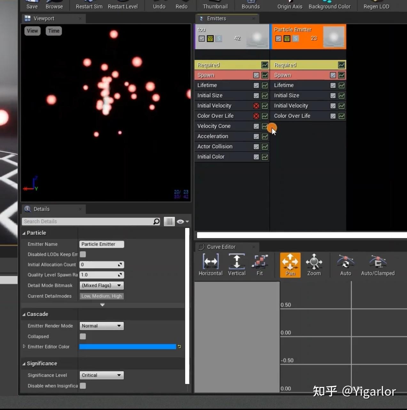
Task: Click tou emitter solo S icon
Action: pyautogui.click(x=219, y=39)
